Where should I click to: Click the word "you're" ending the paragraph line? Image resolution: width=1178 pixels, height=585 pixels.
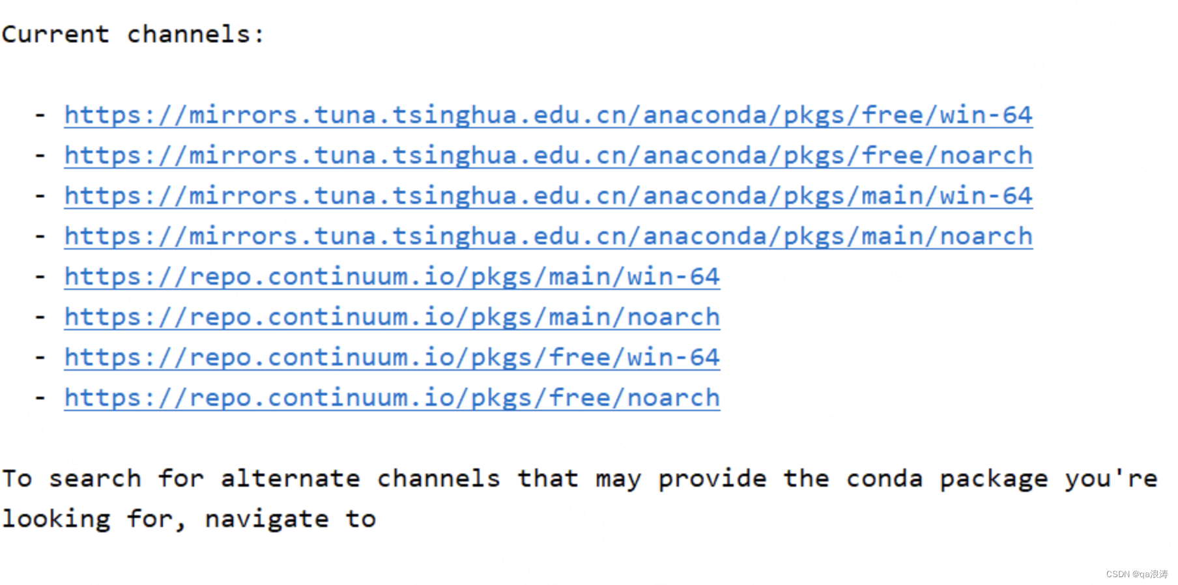[x=1111, y=479]
